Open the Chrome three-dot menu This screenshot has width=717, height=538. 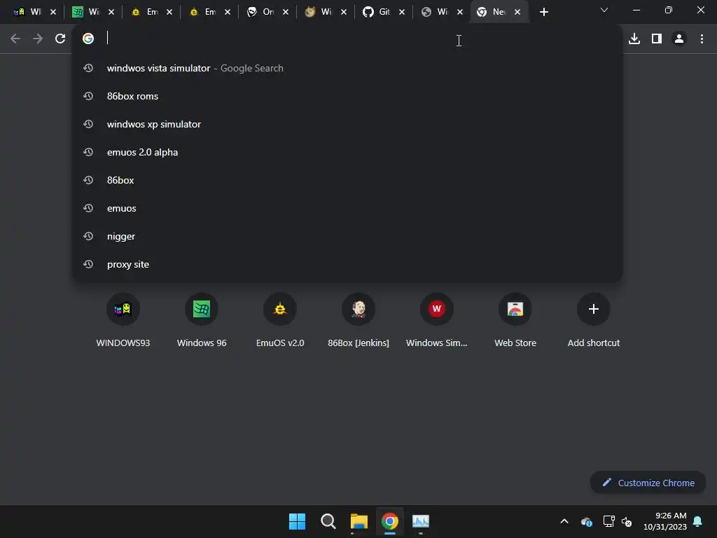[702, 39]
